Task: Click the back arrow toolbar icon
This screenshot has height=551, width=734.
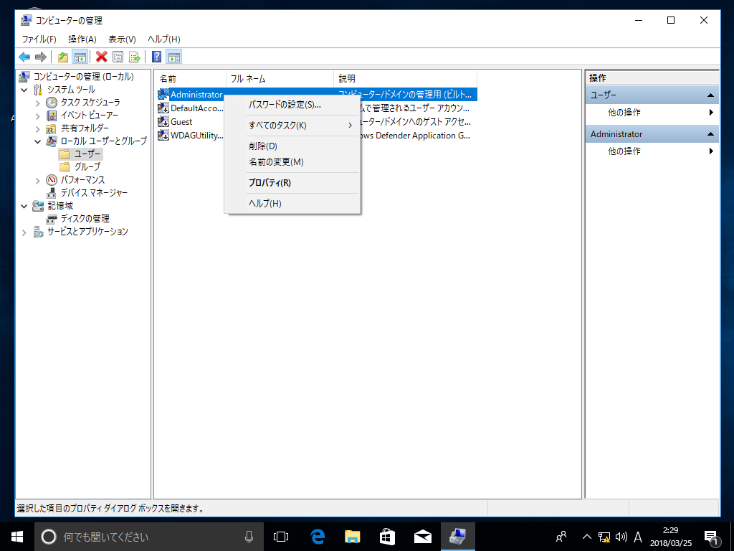Action: [x=24, y=57]
